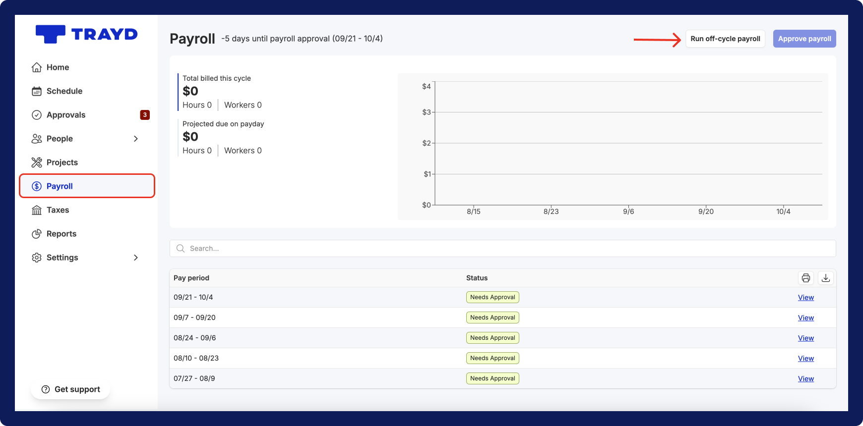Click the 09/21 - 10/4 pay period cell
This screenshot has width=863, height=426.
(193, 297)
